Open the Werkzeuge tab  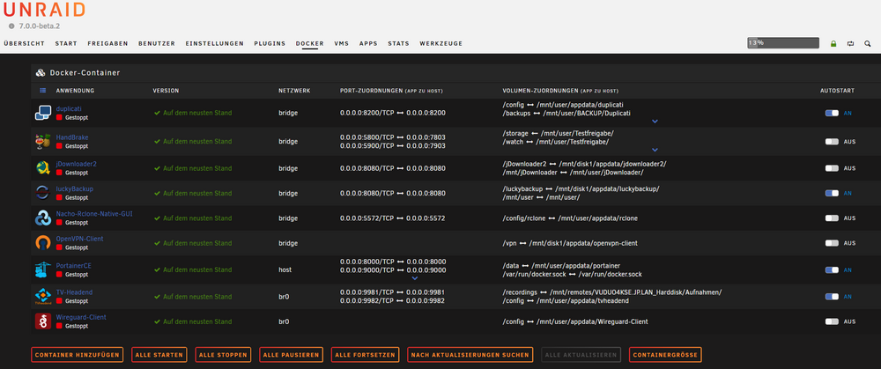(x=441, y=43)
